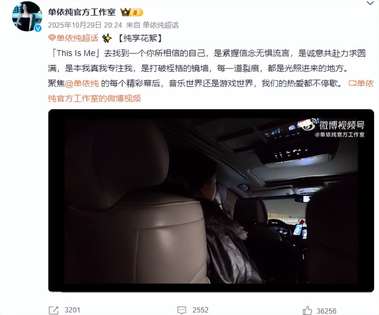Image resolution: width=379 pixels, height=315 pixels.
Task: Click the blue verified badge on avatar
Action: [37, 28]
